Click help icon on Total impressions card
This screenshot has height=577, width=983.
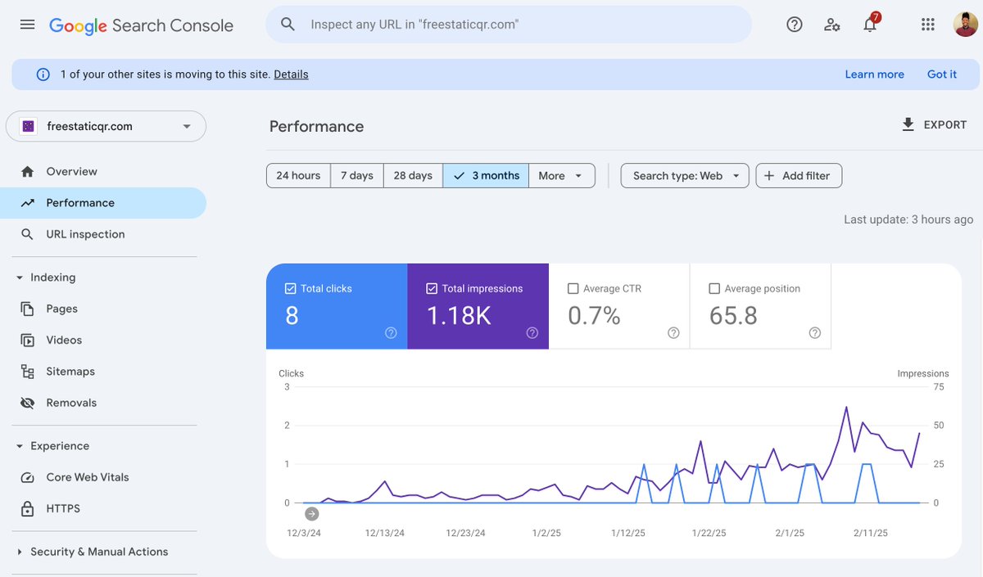click(532, 332)
